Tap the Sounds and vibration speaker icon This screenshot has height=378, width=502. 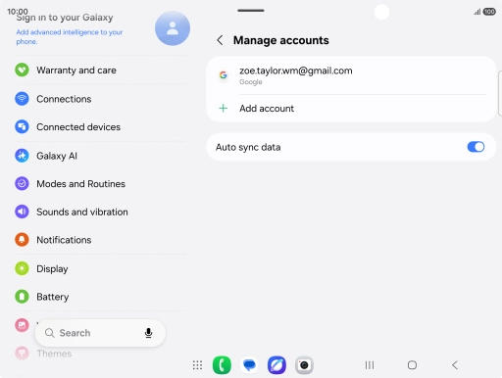click(x=22, y=212)
